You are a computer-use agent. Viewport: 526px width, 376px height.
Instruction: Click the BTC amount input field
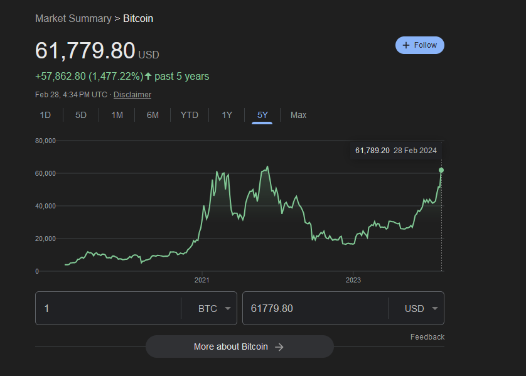pyautogui.click(x=108, y=308)
